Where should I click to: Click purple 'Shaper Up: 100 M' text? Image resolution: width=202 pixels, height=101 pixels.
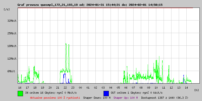(x=125, y=98)
